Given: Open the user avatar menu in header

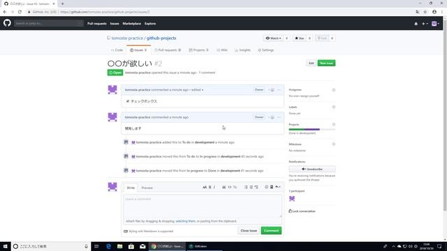Looking at the screenshot, I should tap(435, 24).
